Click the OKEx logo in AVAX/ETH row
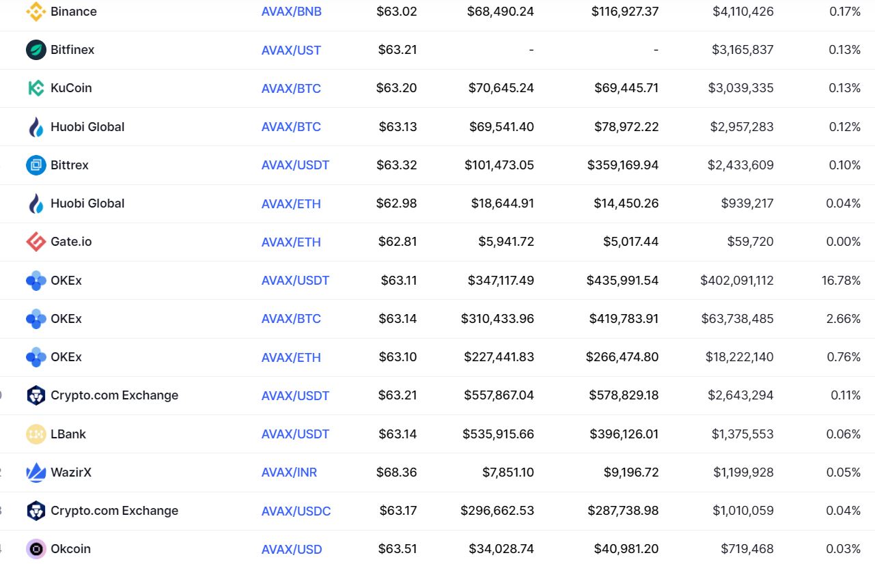Screen dimensions: 875x564 pyautogui.click(x=36, y=357)
